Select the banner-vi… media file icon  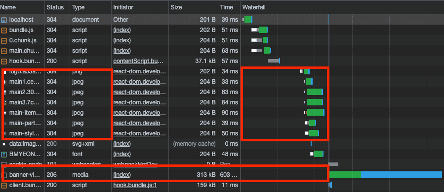point(4,175)
